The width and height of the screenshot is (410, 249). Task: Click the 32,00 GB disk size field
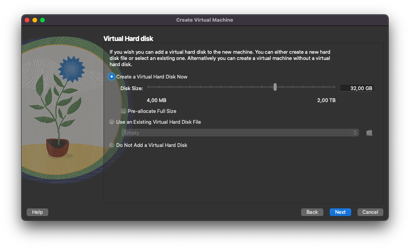click(357, 88)
